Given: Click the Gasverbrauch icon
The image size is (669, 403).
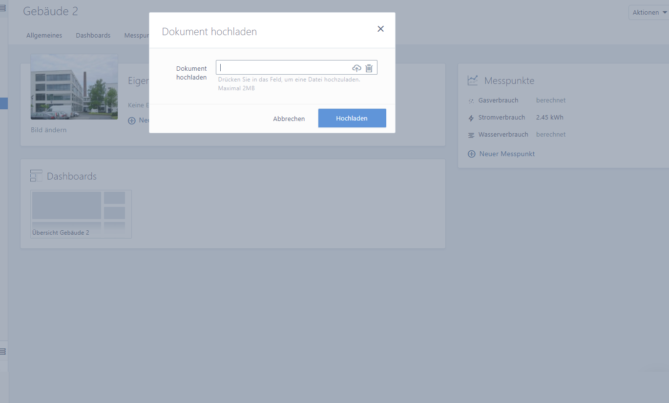Looking at the screenshot, I should click(x=471, y=101).
